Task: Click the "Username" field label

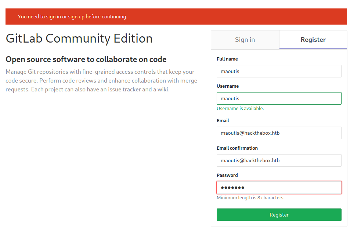Action: click(x=228, y=86)
